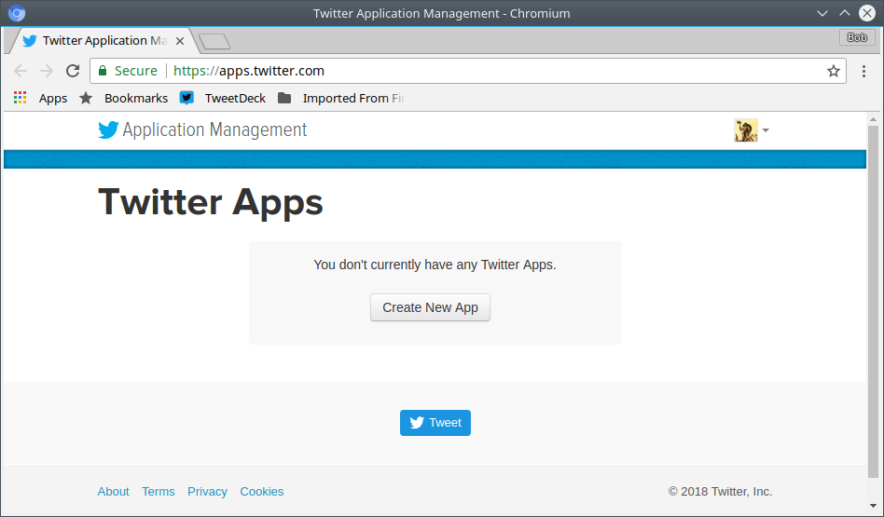This screenshot has height=517, width=884.
Task: Click the Twitter bird logo in page header
Action: point(108,130)
